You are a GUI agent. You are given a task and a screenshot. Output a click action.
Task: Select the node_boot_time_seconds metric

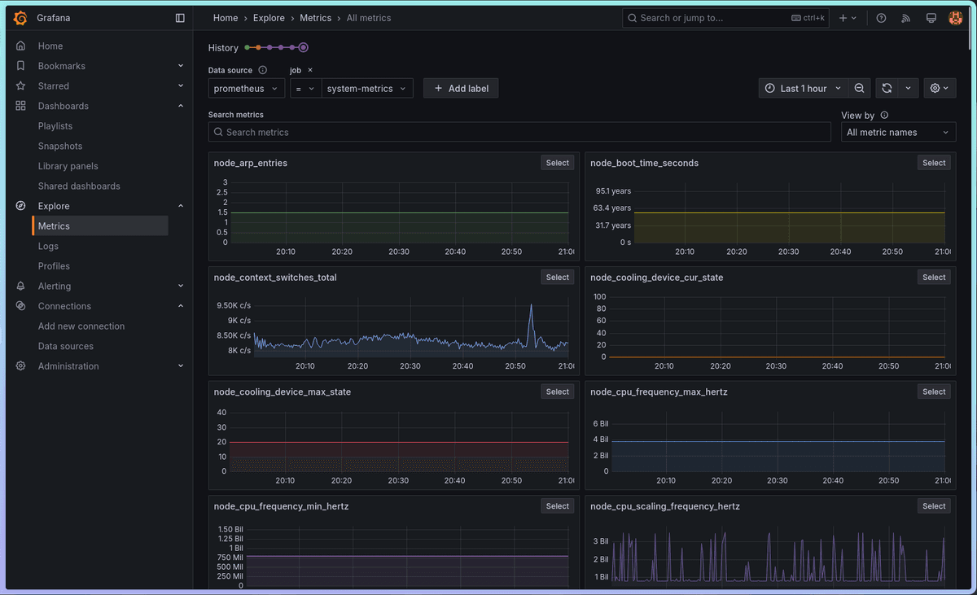[x=934, y=163]
